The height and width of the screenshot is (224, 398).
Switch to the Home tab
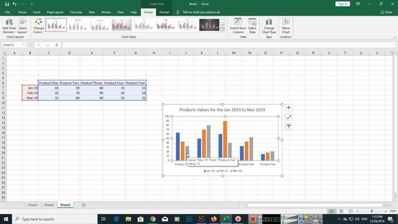point(22,12)
